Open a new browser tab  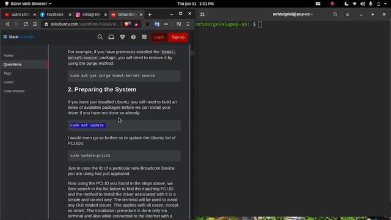(x=150, y=15)
